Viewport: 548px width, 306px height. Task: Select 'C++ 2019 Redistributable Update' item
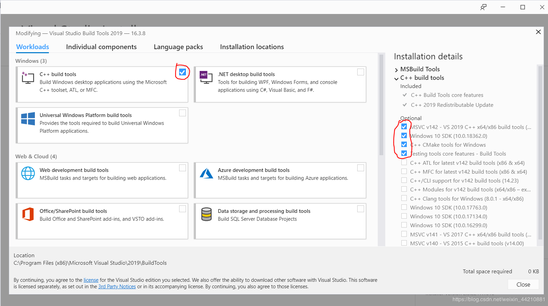[x=452, y=105]
